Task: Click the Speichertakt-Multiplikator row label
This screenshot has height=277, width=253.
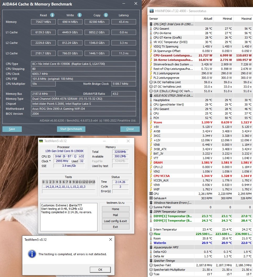Action: [169, 270]
